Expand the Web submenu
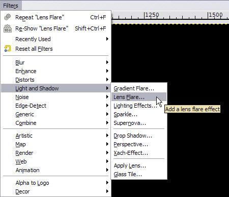 click(56, 161)
